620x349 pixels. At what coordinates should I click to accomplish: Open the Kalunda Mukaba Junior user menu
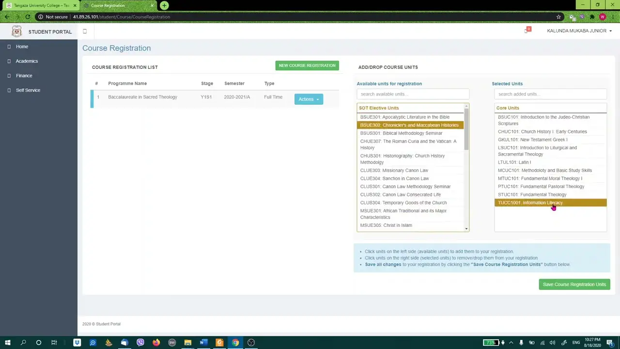[579, 31]
